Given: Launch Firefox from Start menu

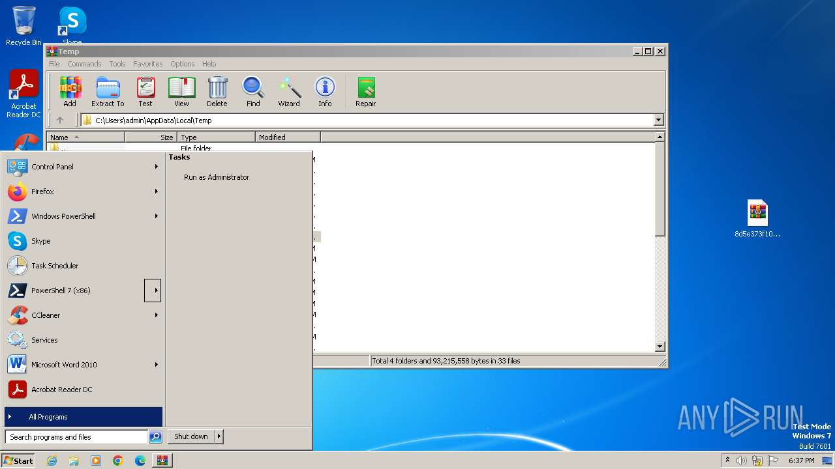Looking at the screenshot, I should (83, 192).
